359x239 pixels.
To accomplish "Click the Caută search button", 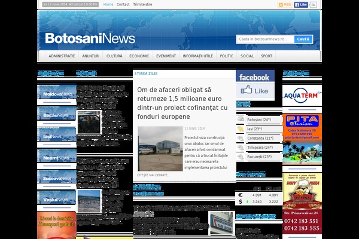I will [x=303, y=39].
